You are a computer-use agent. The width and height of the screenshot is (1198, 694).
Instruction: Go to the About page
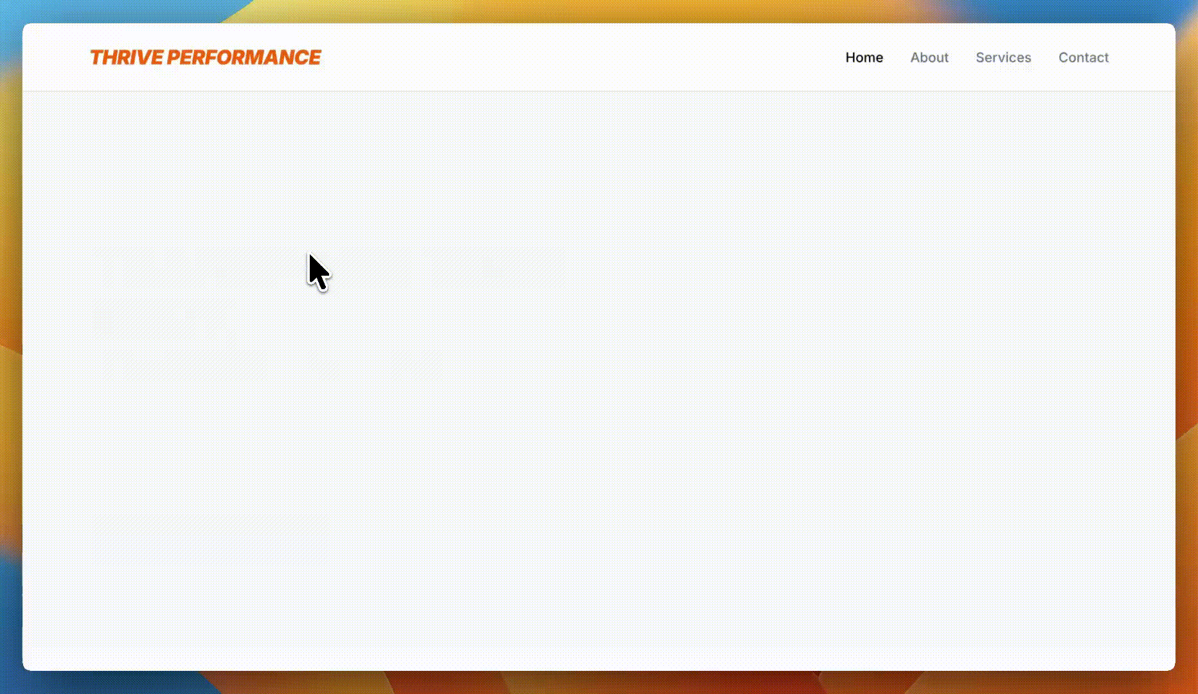[929, 57]
